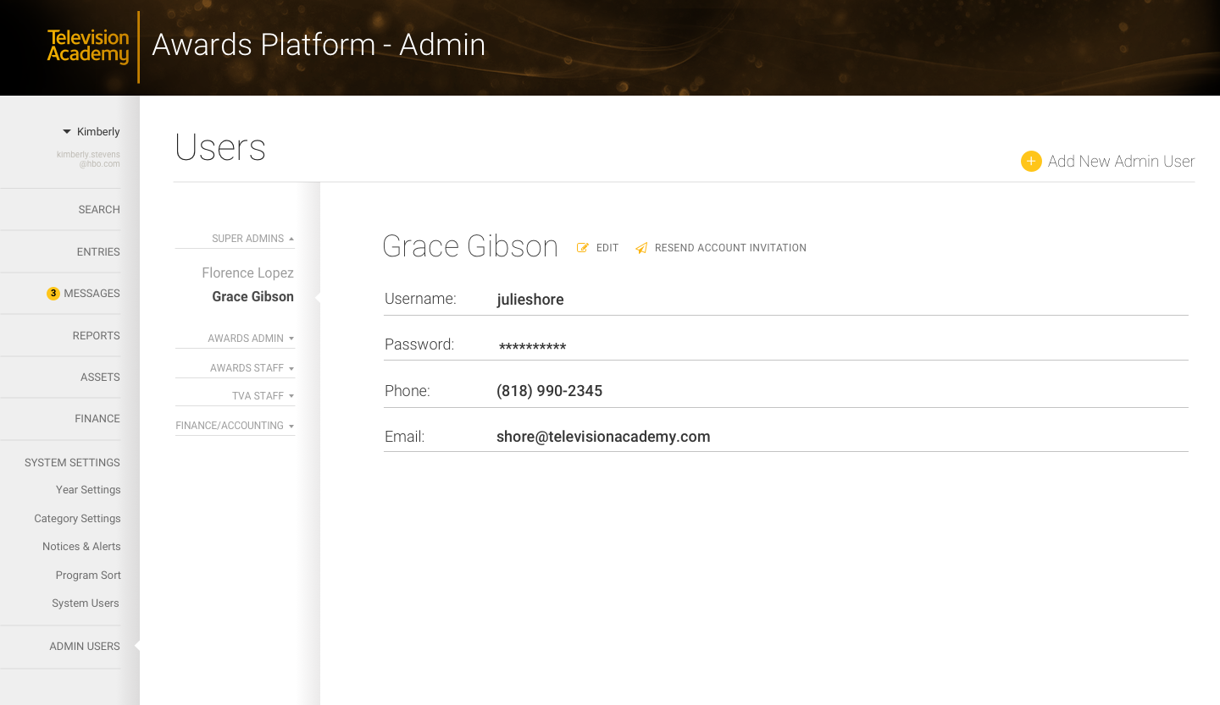This screenshot has width=1220, height=705.
Task: Click the Email: field label
Action: pos(404,437)
